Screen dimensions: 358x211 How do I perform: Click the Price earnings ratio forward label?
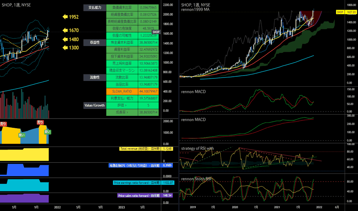[x=136, y=183]
